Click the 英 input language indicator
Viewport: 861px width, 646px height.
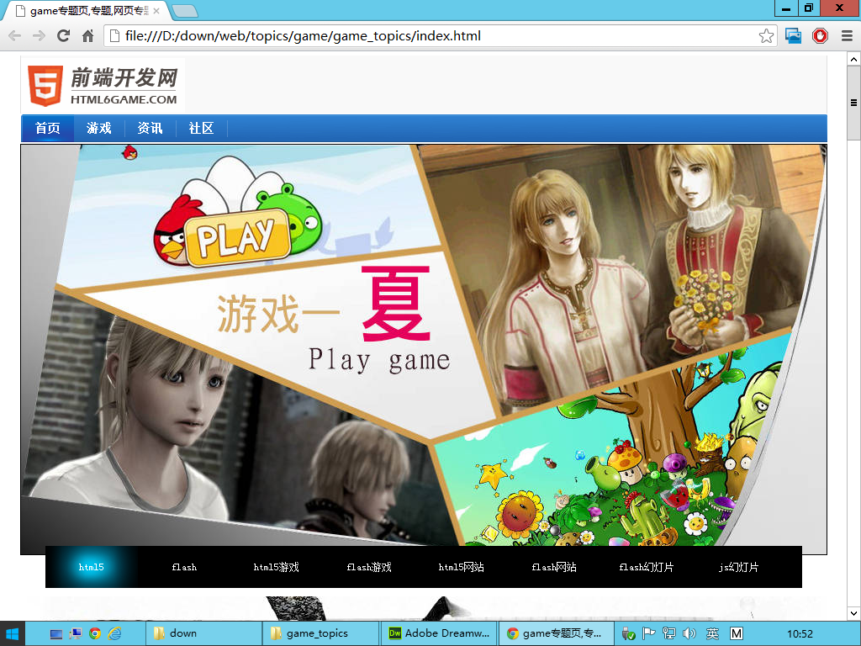[712, 634]
